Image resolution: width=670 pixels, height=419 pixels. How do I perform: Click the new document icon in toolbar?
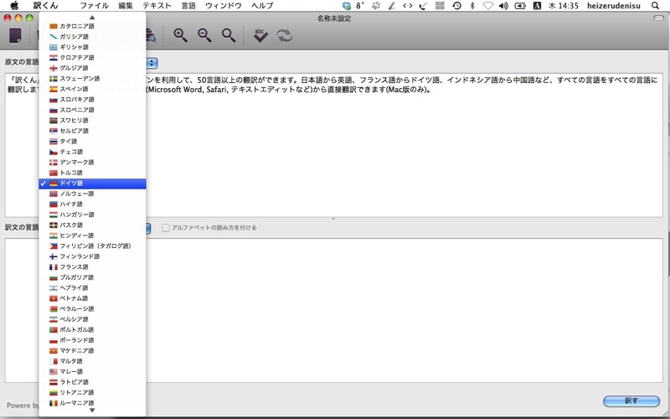coord(15,36)
